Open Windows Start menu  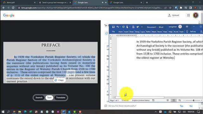point(3,112)
